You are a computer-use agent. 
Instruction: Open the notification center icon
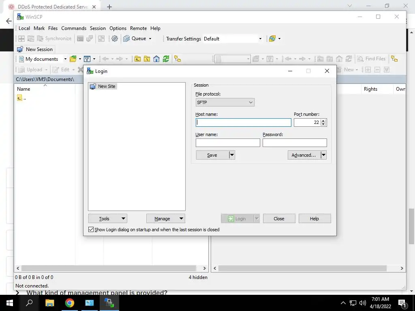click(x=402, y=303)
